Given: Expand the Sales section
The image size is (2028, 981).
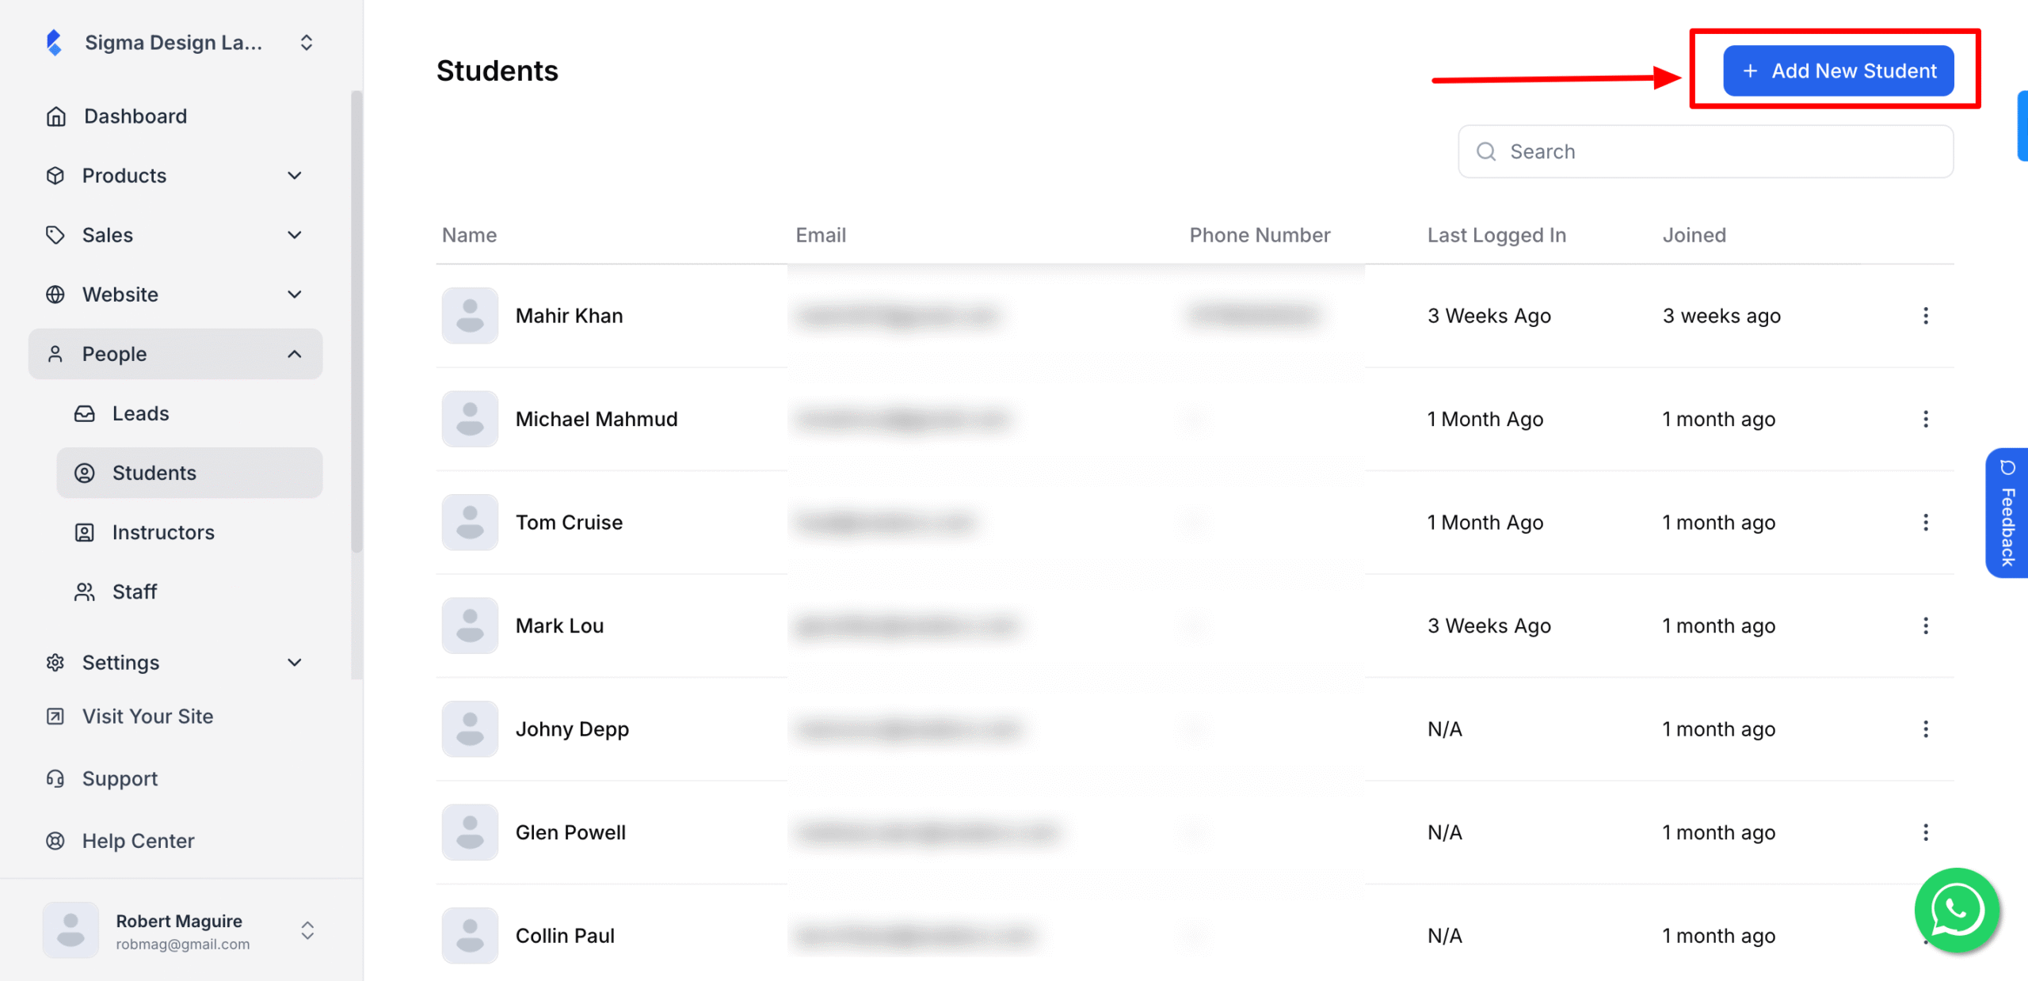Looking at the screenshot, I should tap(175, 235).
